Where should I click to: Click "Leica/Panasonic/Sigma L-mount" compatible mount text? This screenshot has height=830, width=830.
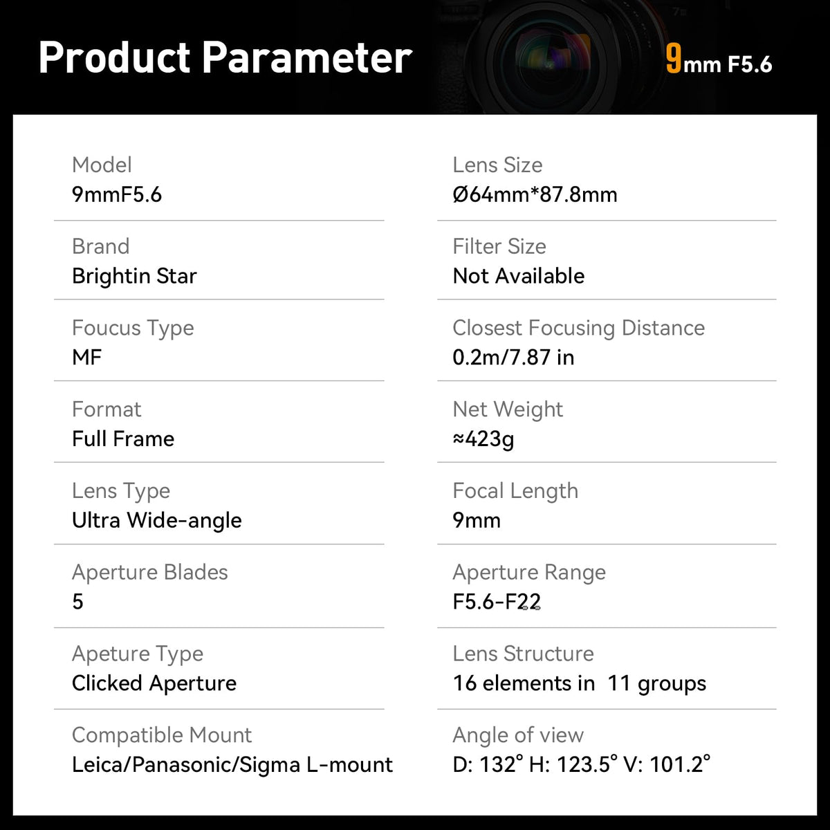click(x=232, y=765)
